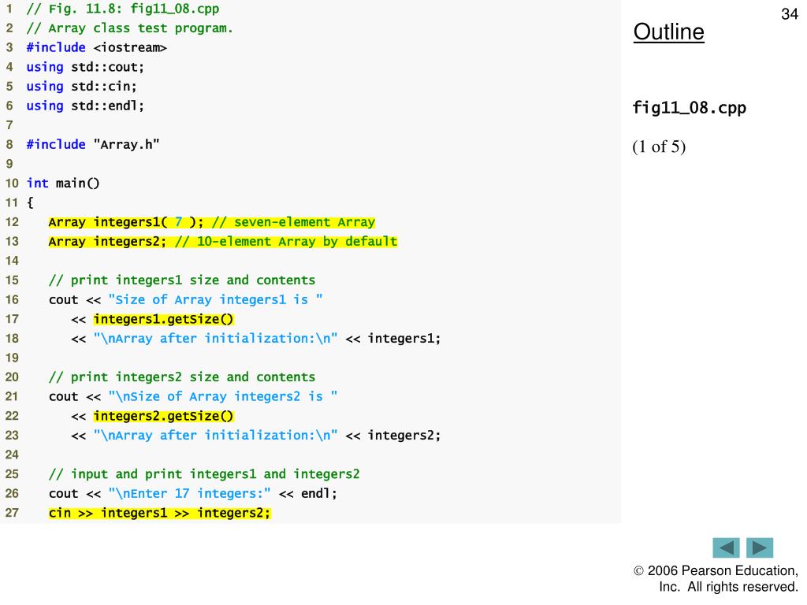Click the 'using std::cout;' line
The height and width of the screenshot is (605, 807).
click(85, 67)
